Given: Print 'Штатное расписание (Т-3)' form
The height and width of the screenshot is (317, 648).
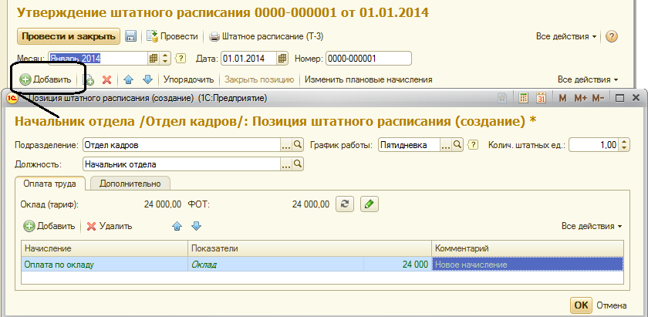Looking at the screenshot, I should [266, 36].
